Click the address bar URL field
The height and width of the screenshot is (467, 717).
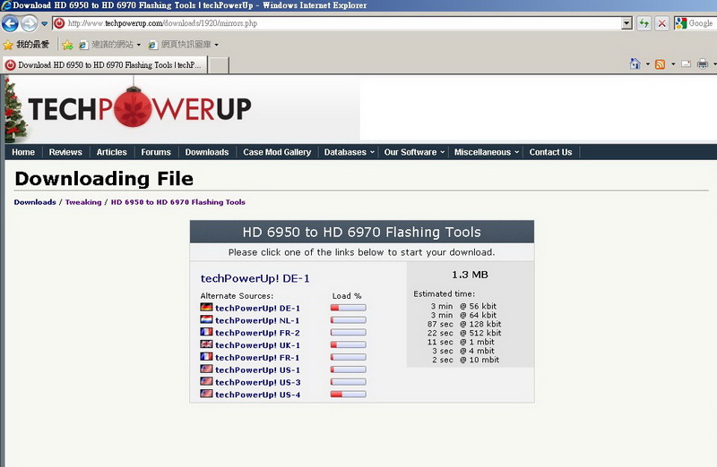click(338, 23)
